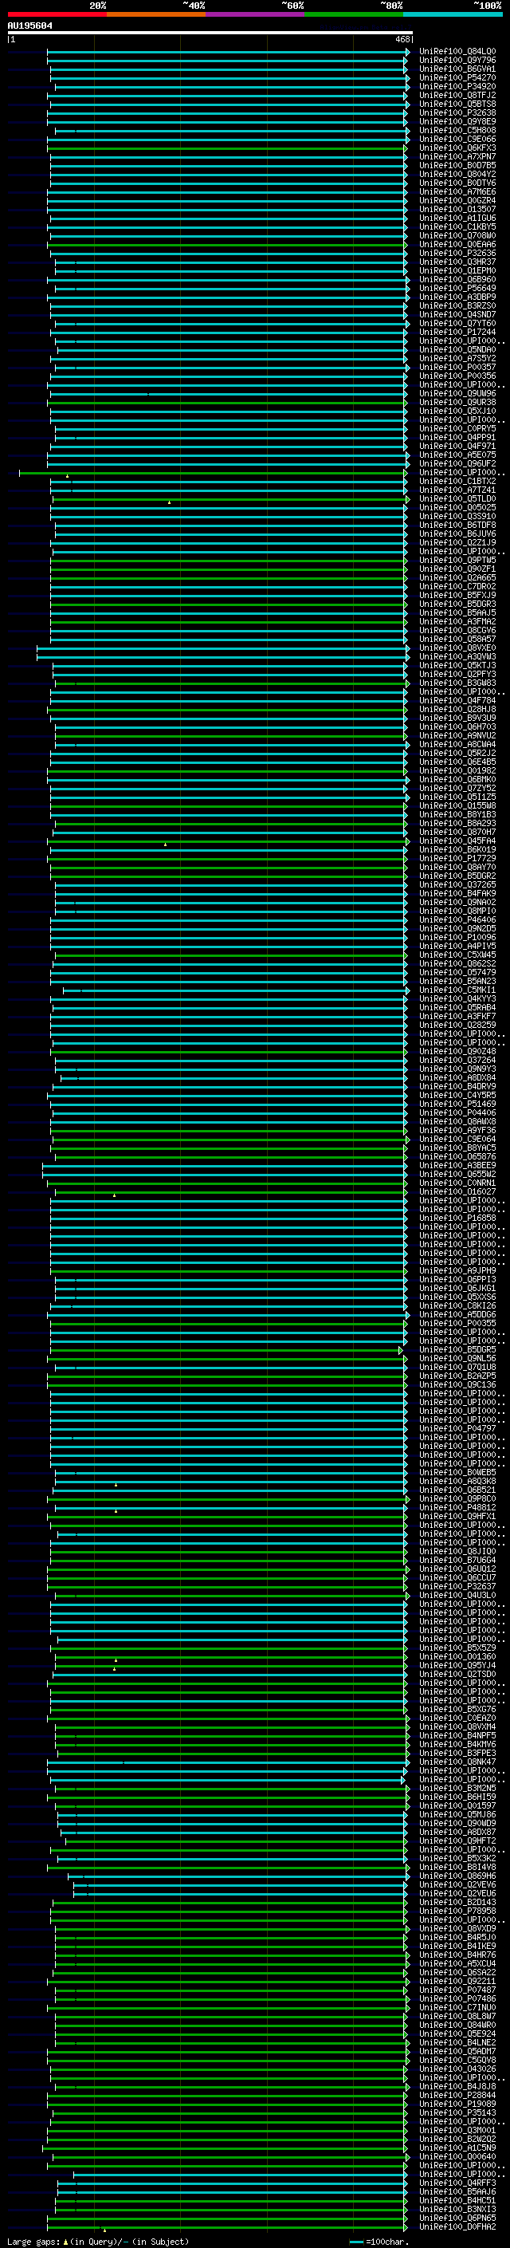Click the cyan alignment bar for UniRef100_Q84LQ0
Viewport: 510px width, 2248px height.
click(x=228, y=52)
